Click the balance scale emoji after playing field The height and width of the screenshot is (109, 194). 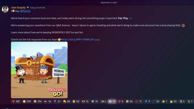(x=183, y=25)
